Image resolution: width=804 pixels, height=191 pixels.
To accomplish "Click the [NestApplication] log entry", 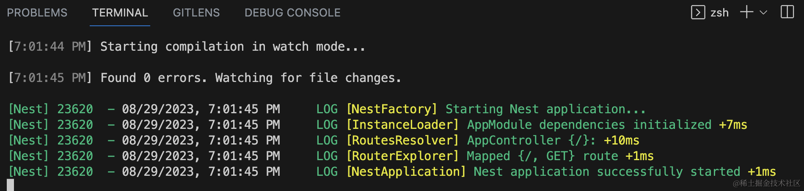I will (x=406, y=172).
